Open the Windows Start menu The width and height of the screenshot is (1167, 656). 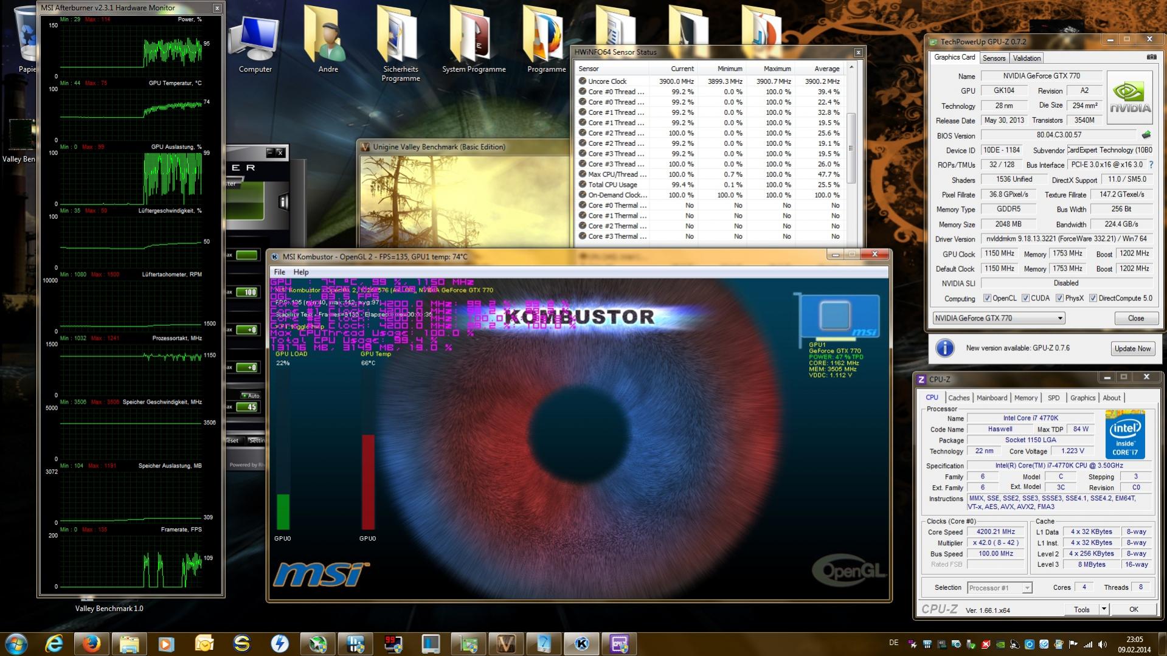pyautogui.click(x=16, y=643)
